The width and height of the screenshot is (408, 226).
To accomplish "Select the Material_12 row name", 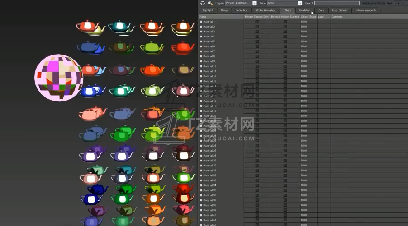I will [x=209, y=76].
